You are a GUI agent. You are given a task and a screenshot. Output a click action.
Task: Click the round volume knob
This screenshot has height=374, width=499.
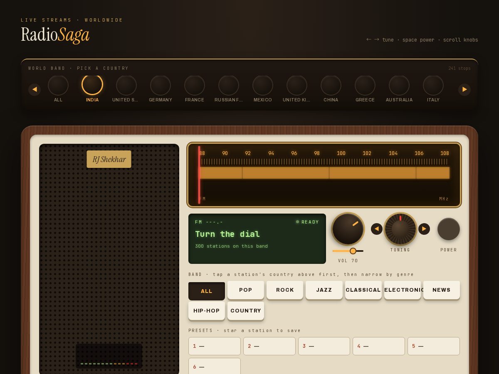348,229
